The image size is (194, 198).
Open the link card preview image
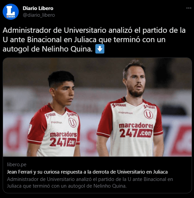coord(97,107)
